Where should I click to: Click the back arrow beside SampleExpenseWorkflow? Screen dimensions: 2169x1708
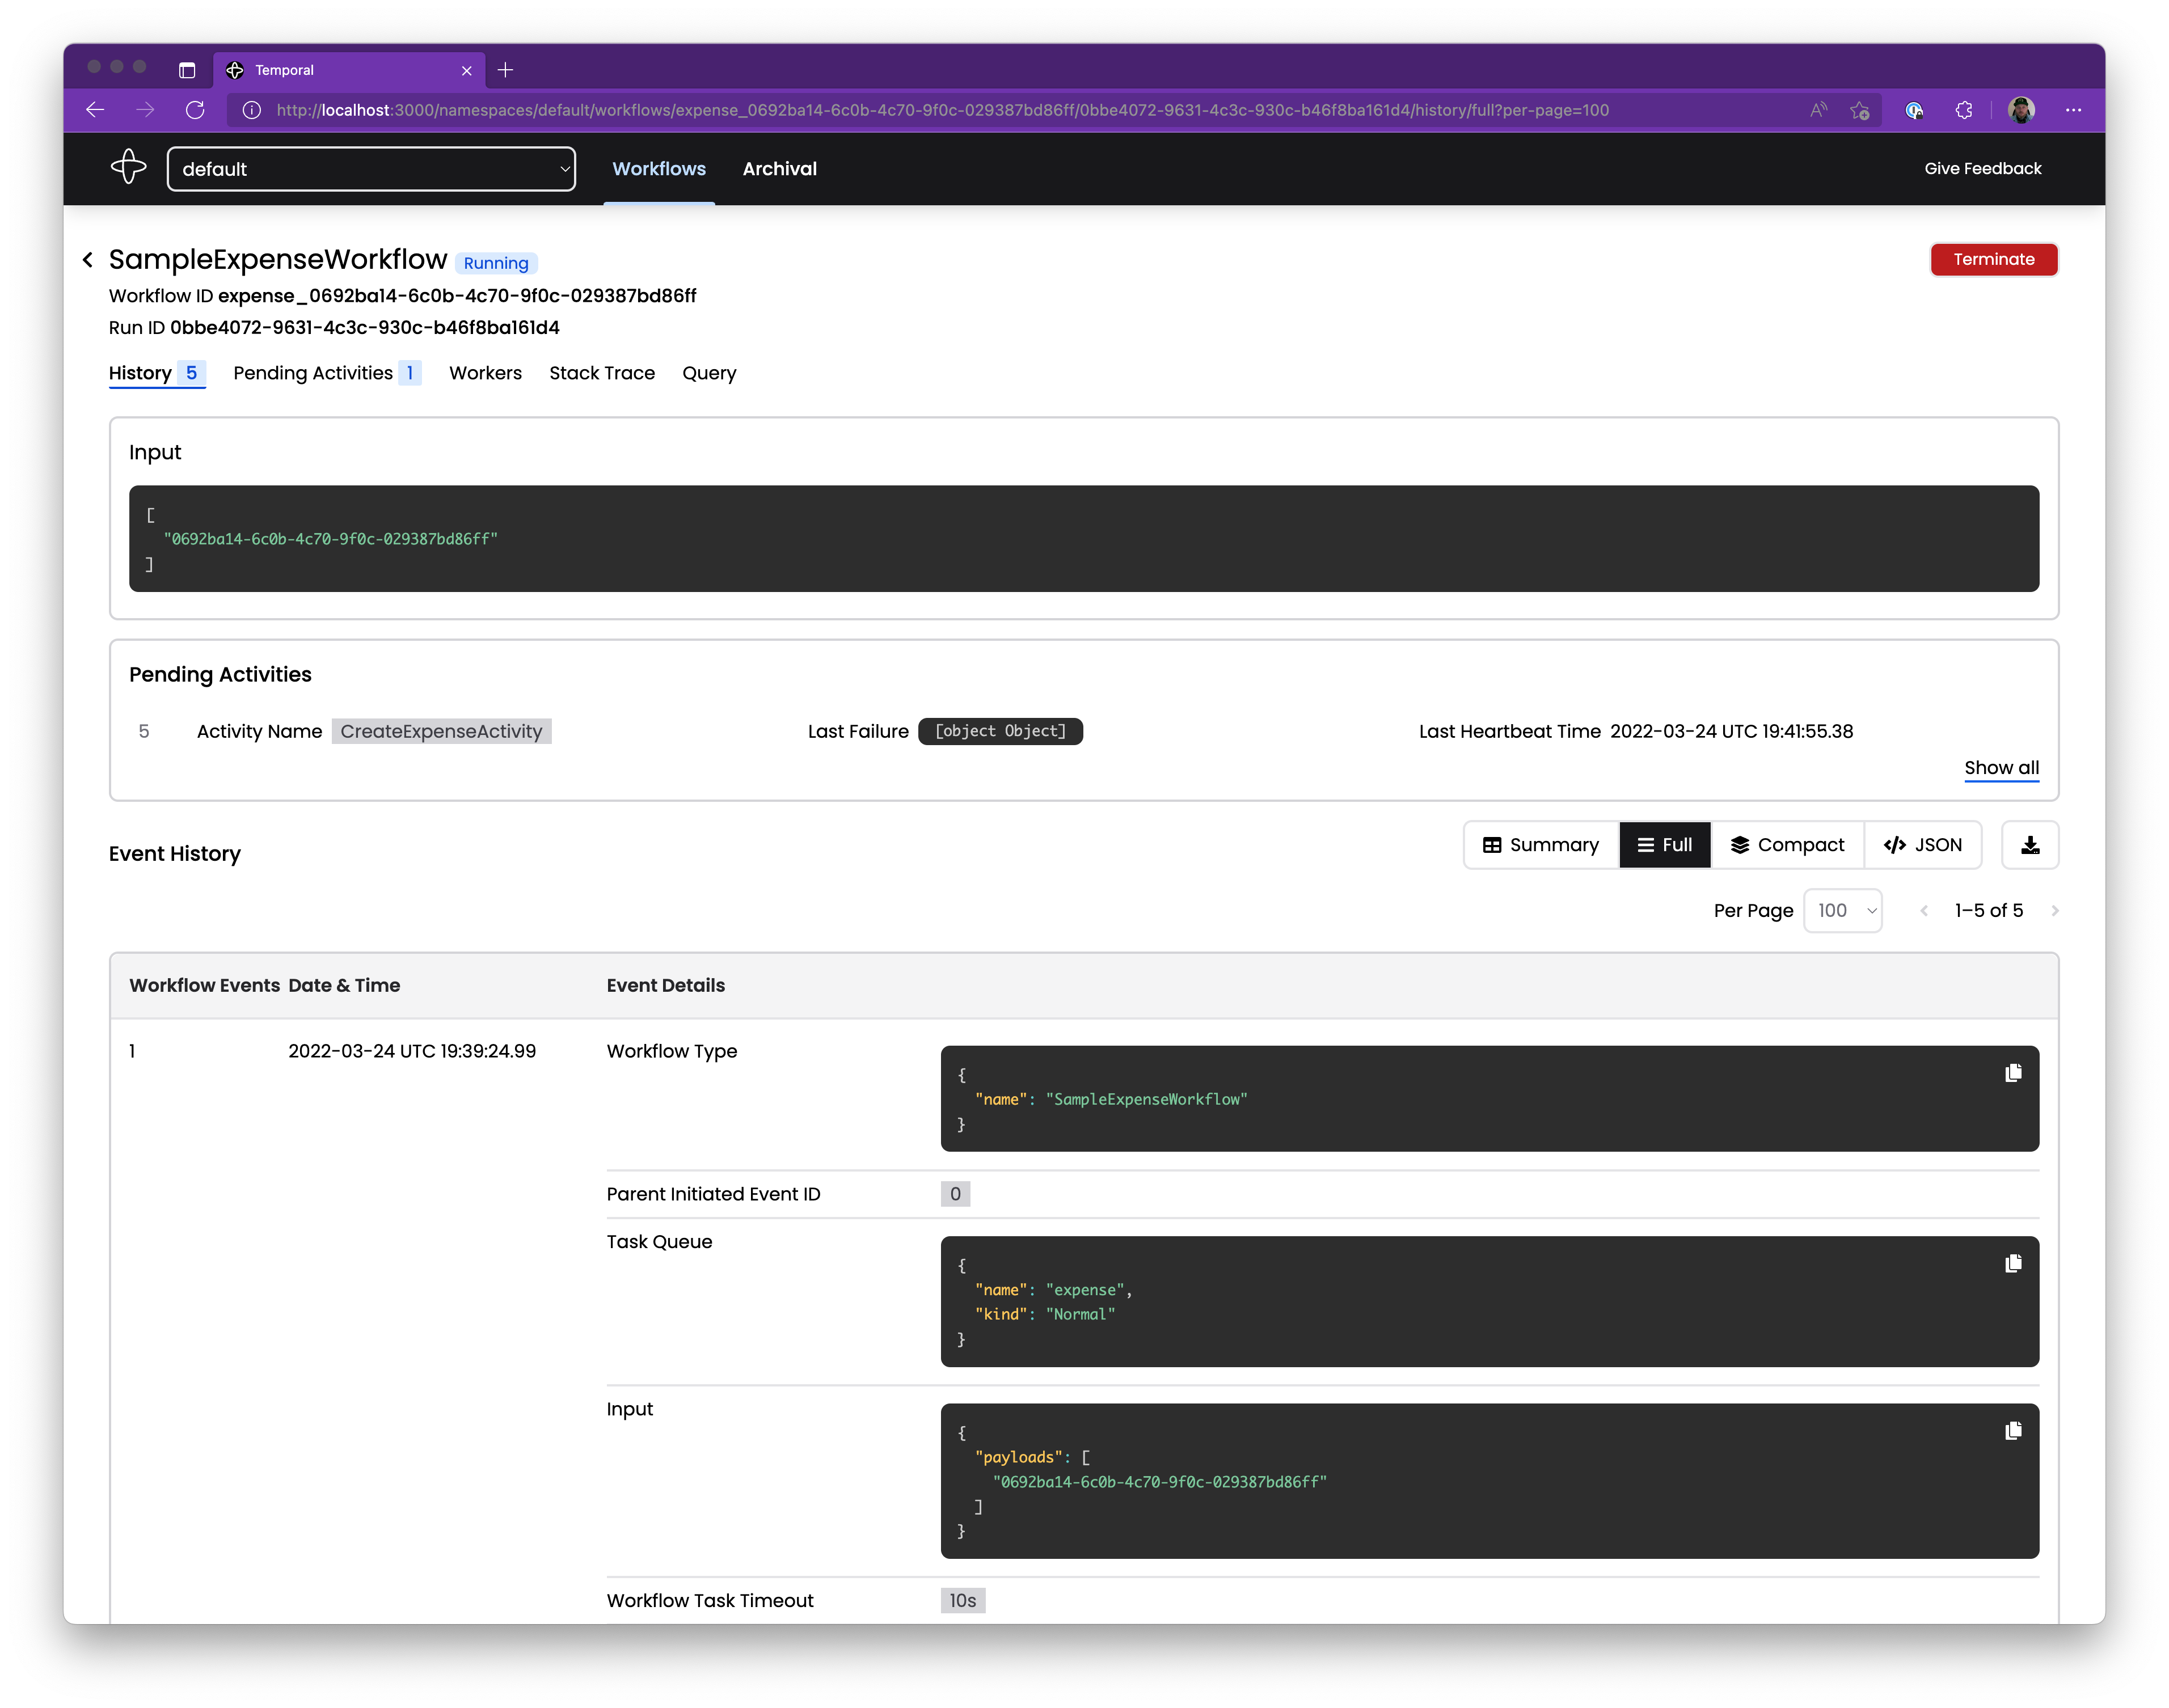[88, 260]
